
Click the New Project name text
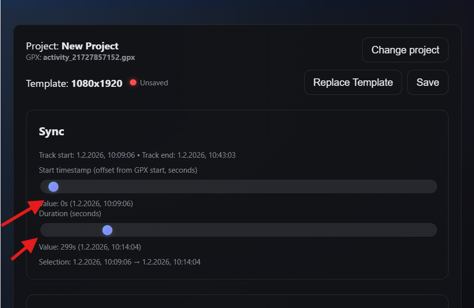pyautogui.click(x=90, y=47)
